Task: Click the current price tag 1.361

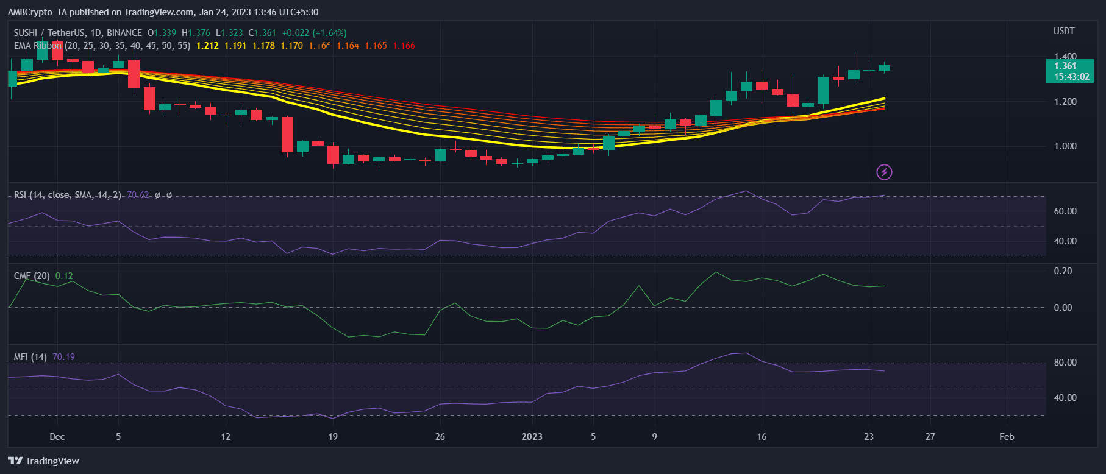Action: [1070, 71]
